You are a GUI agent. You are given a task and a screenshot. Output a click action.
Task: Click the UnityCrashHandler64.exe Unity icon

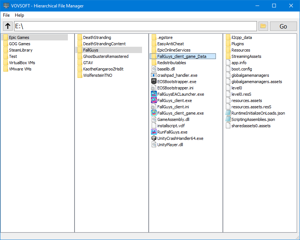[x=154, y=138]
